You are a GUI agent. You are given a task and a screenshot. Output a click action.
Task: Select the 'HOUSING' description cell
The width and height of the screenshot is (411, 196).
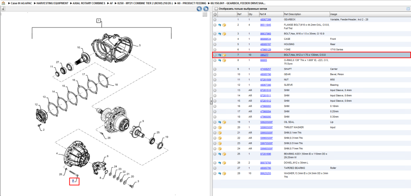coord(289,44)
